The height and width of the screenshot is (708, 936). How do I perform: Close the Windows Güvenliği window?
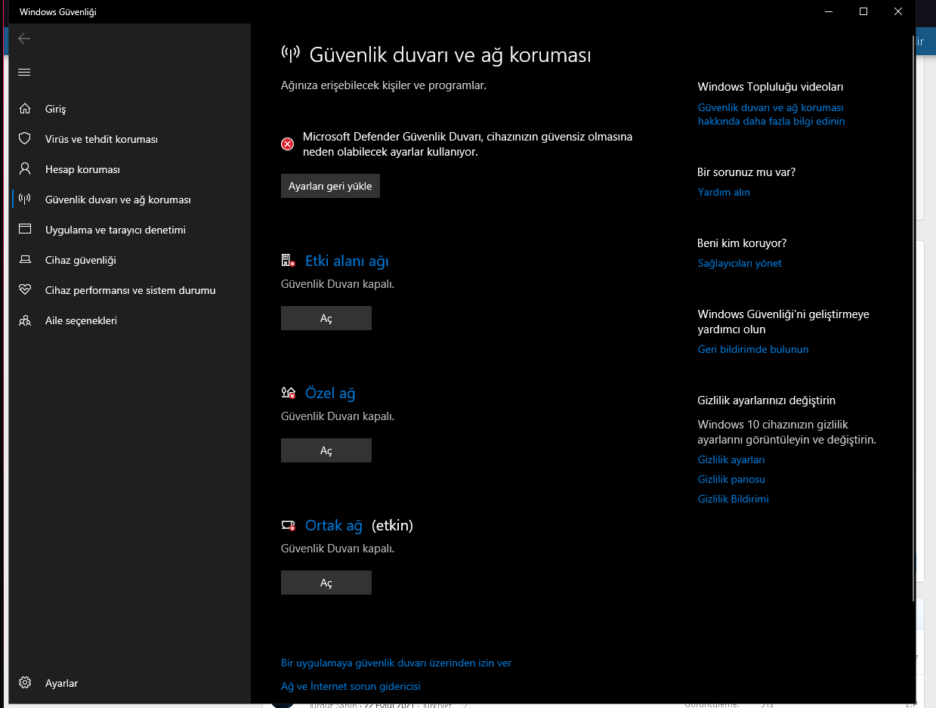(x=898, y=12)
